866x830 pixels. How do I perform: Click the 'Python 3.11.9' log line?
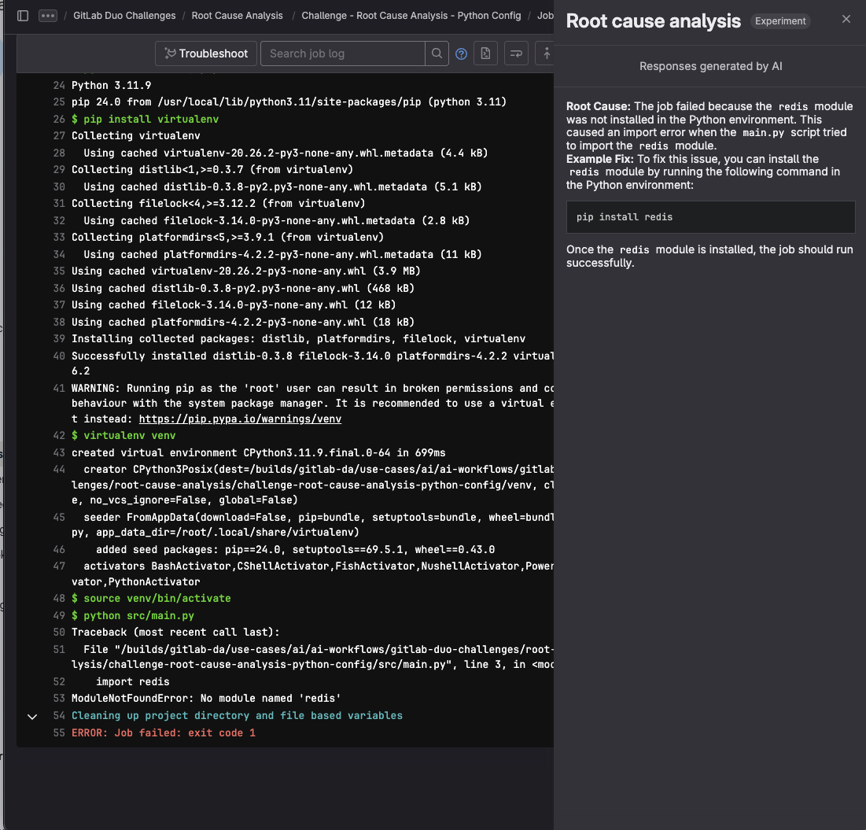click(x=111, y=85)
